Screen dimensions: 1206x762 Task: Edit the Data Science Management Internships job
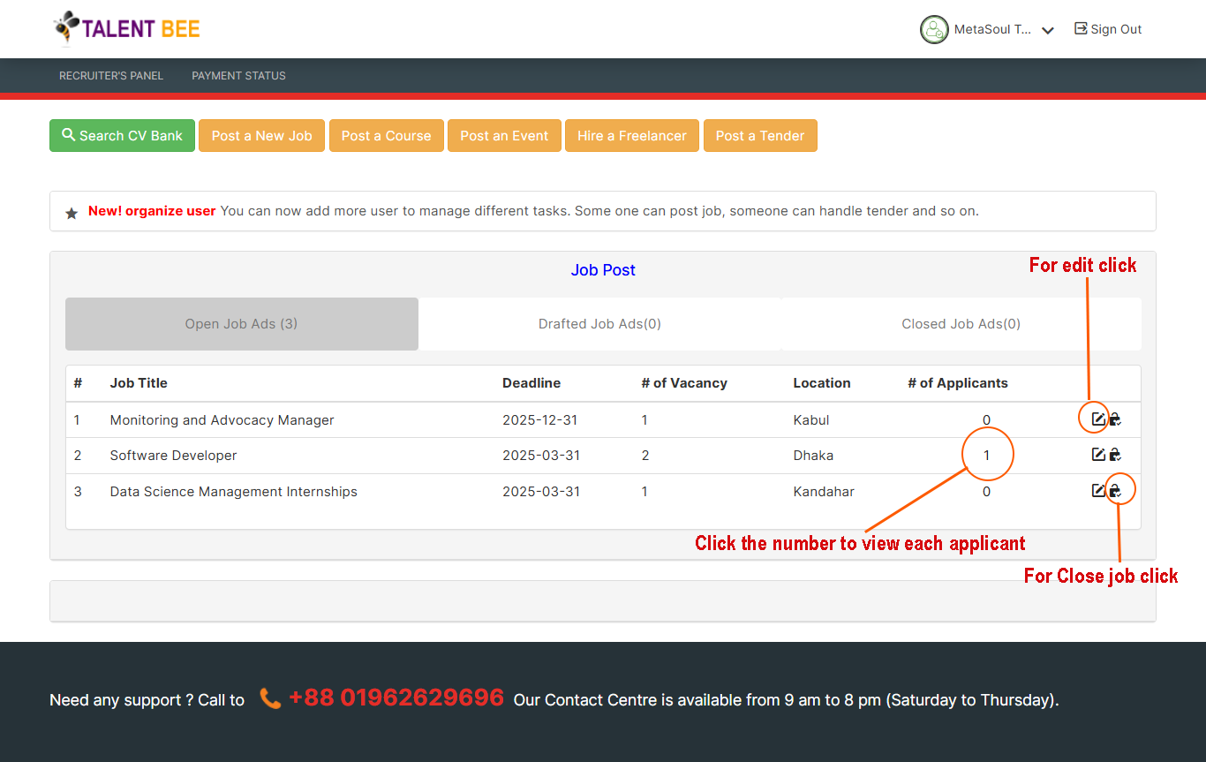pyautogui.click(x=1098, y=490)
